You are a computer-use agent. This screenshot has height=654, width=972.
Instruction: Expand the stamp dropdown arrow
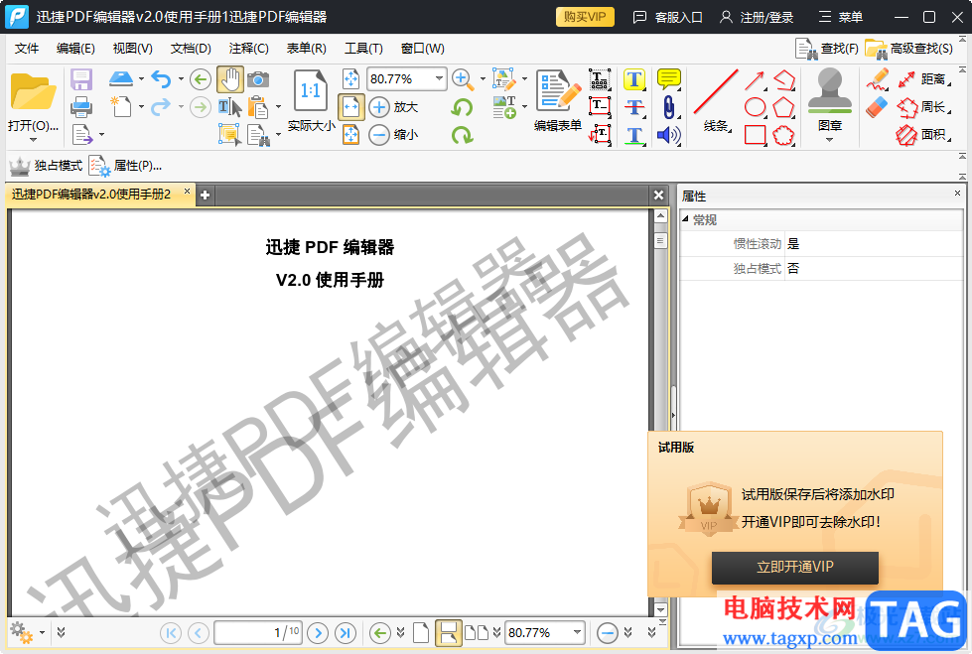click(829, 140)
